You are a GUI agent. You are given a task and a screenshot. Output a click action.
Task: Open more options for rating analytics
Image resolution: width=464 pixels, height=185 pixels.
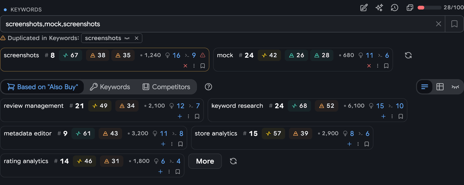click(x=169, y=172)
